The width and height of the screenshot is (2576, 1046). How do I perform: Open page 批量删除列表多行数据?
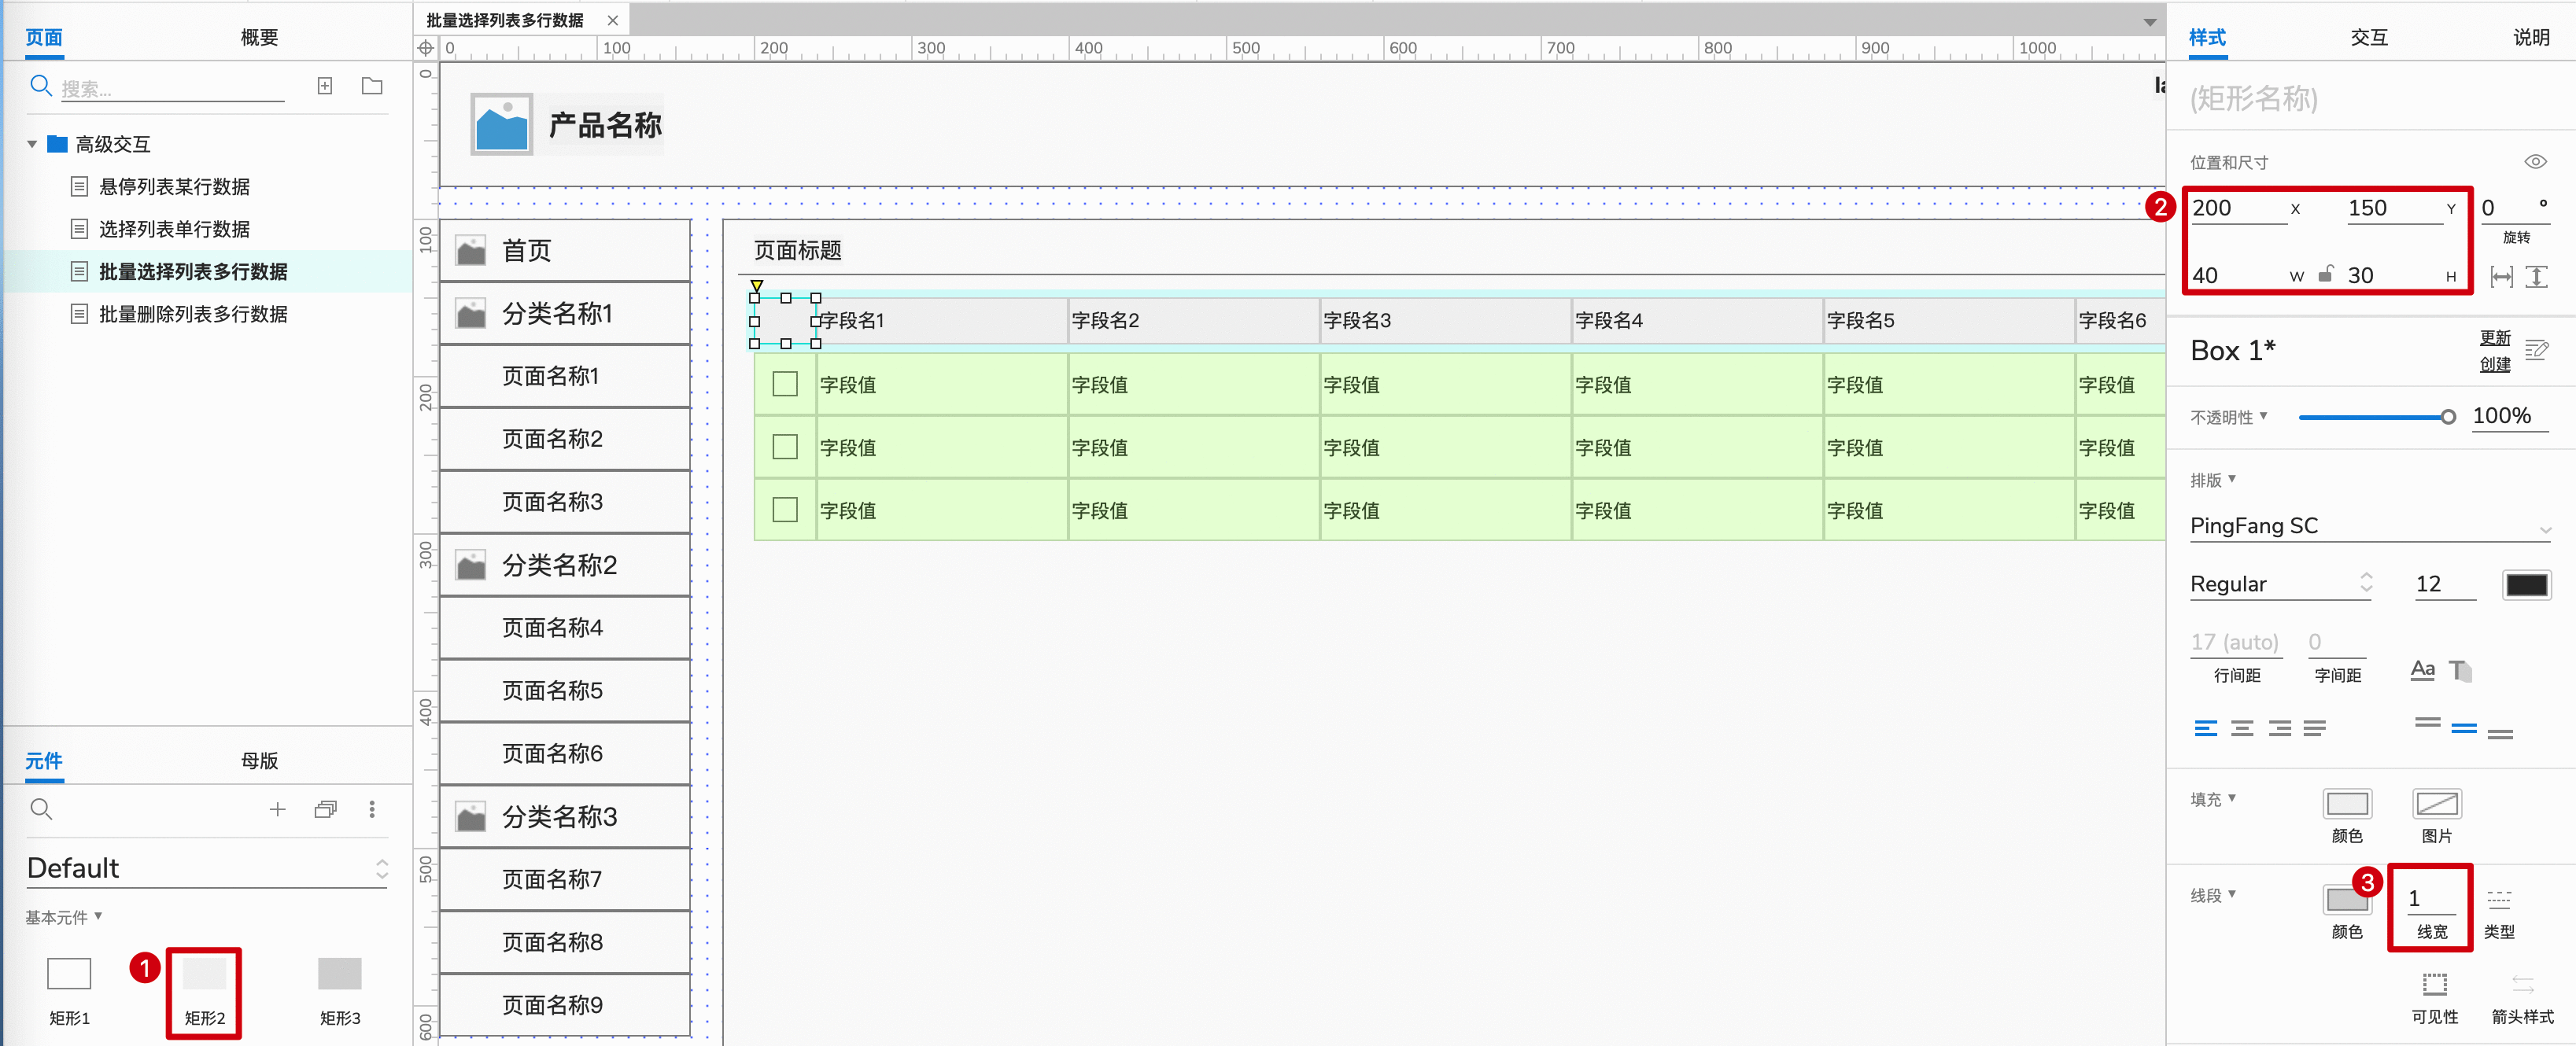point(193,314)
